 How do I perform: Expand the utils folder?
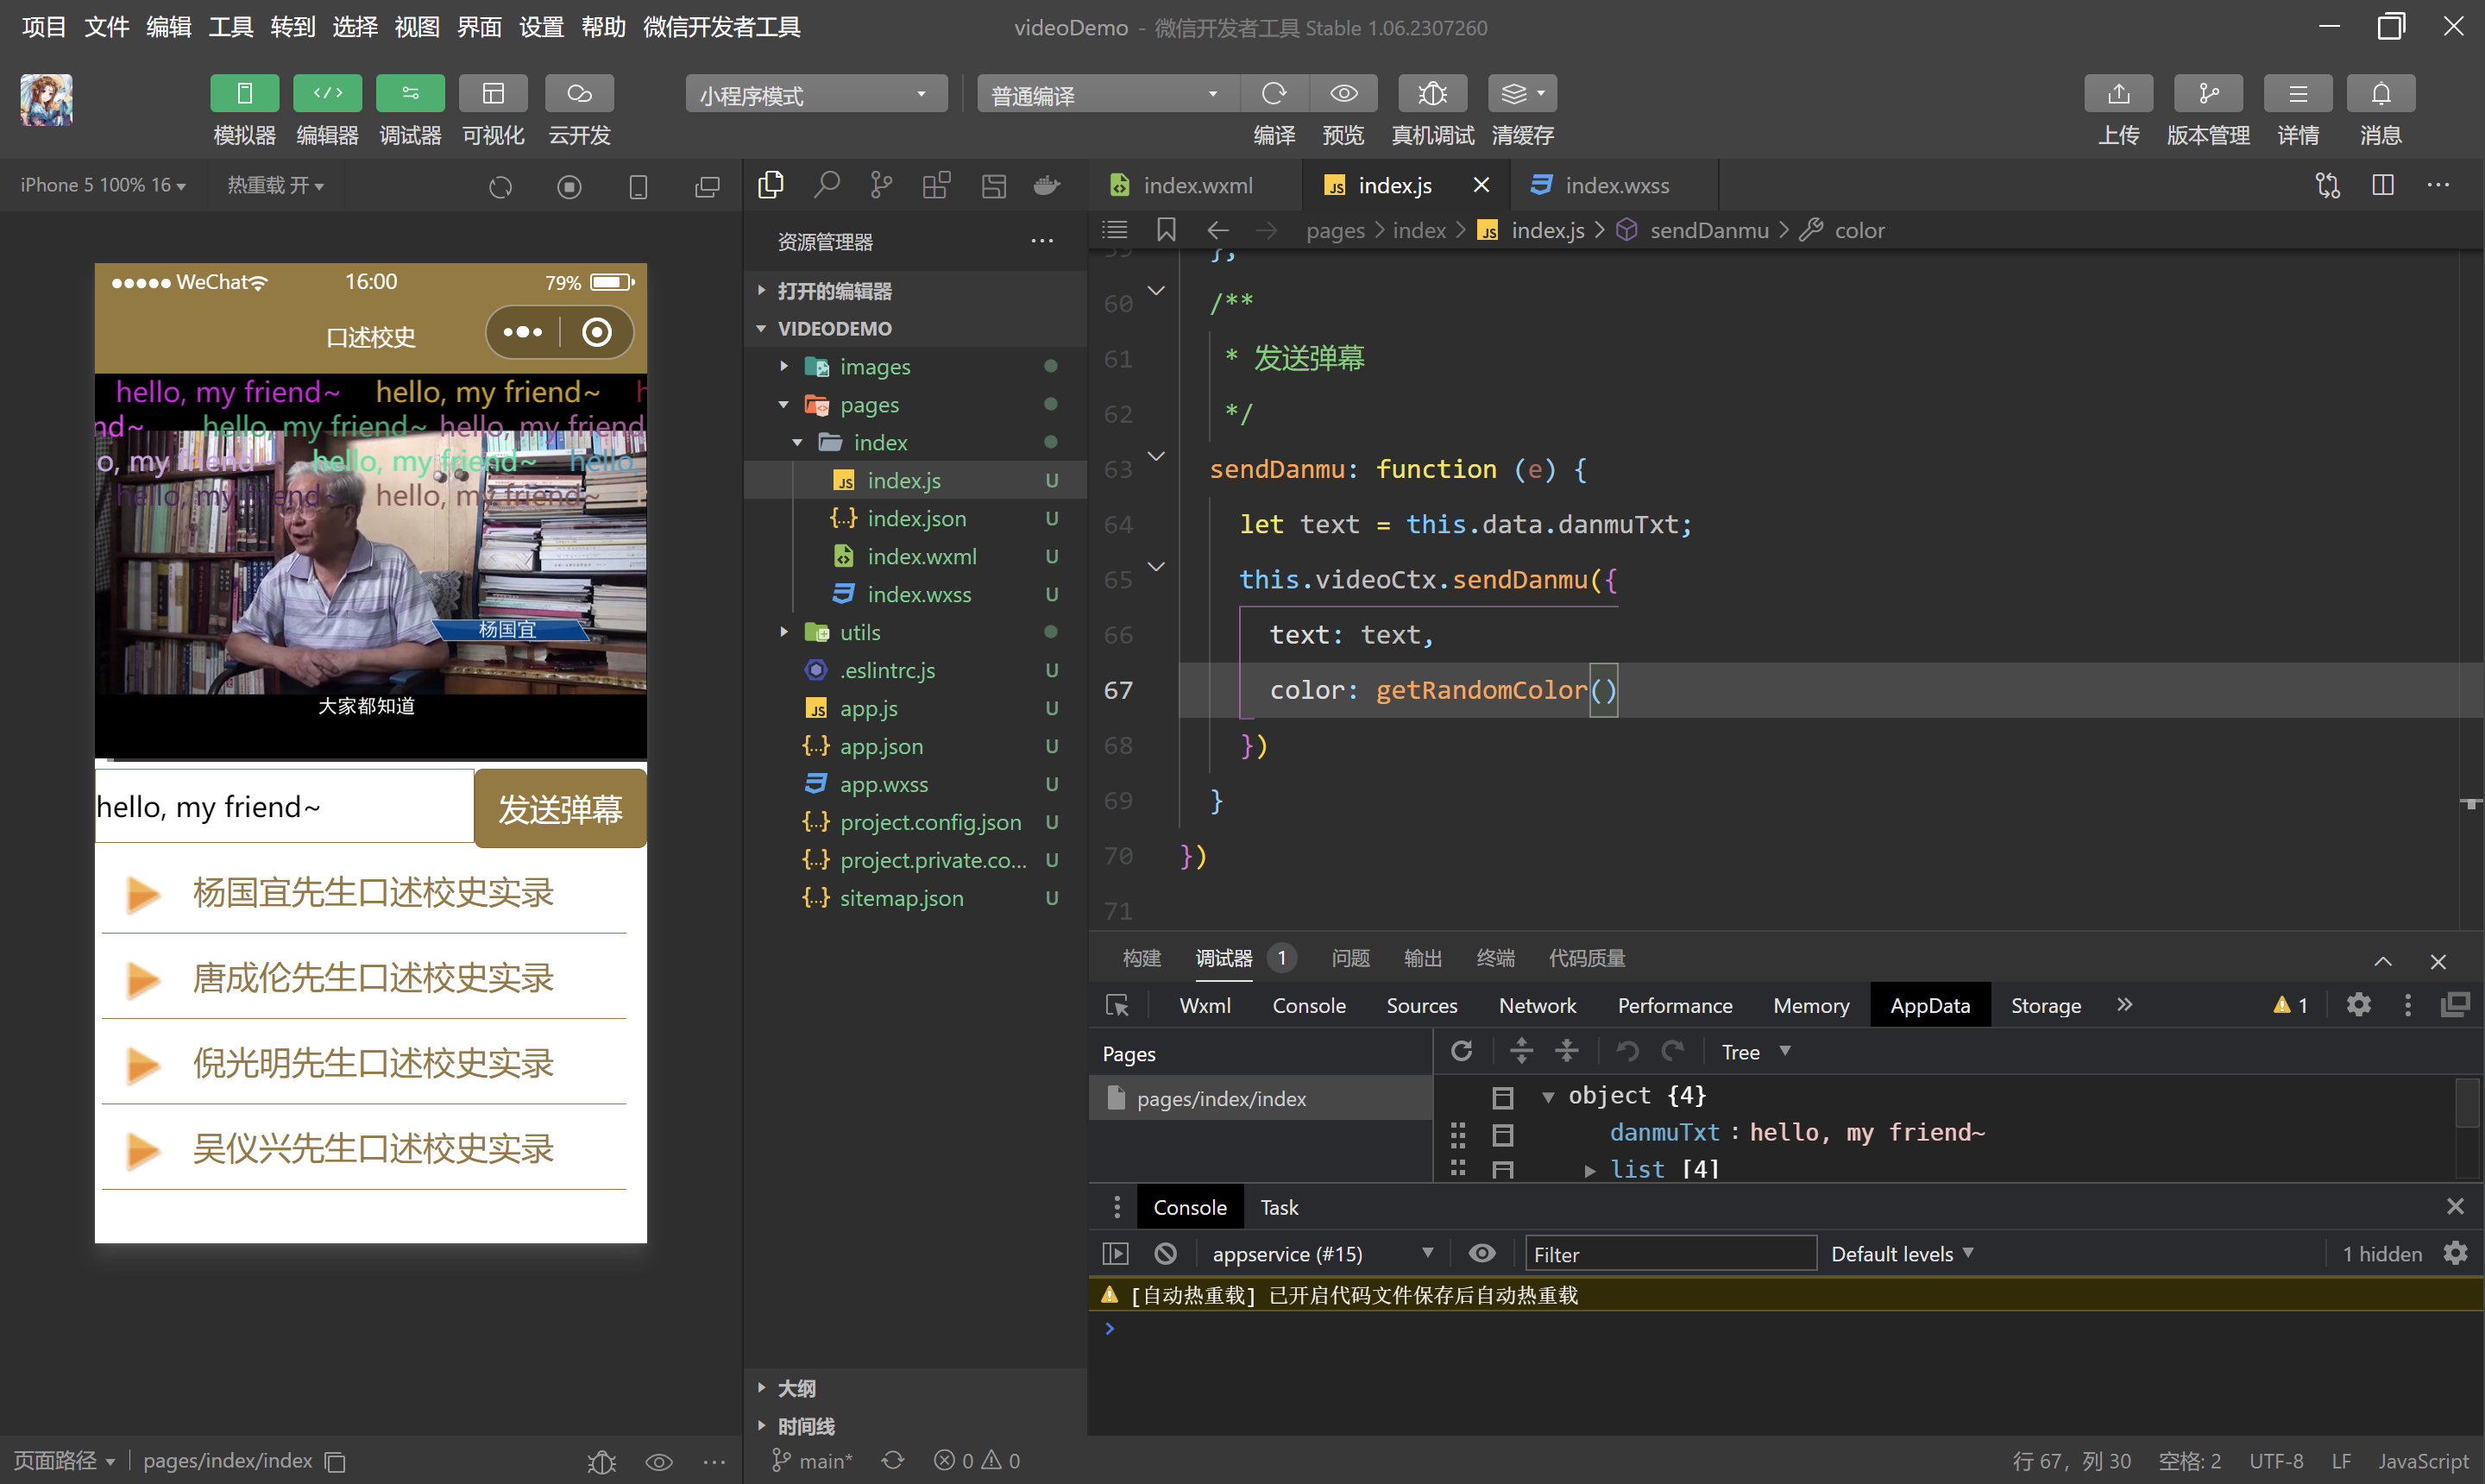pyautogui.click(x=859, y=632)
